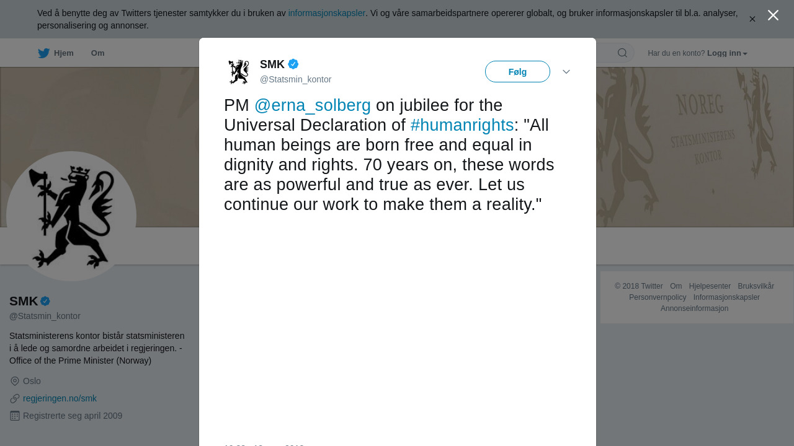Open Personvernpolicy footer link
Viewport: 794px width, 446px height.
coord(658,297)
